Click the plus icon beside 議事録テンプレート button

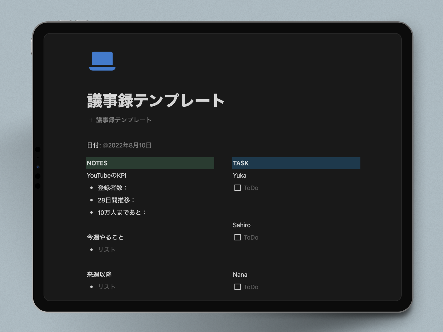click(91, 120)
